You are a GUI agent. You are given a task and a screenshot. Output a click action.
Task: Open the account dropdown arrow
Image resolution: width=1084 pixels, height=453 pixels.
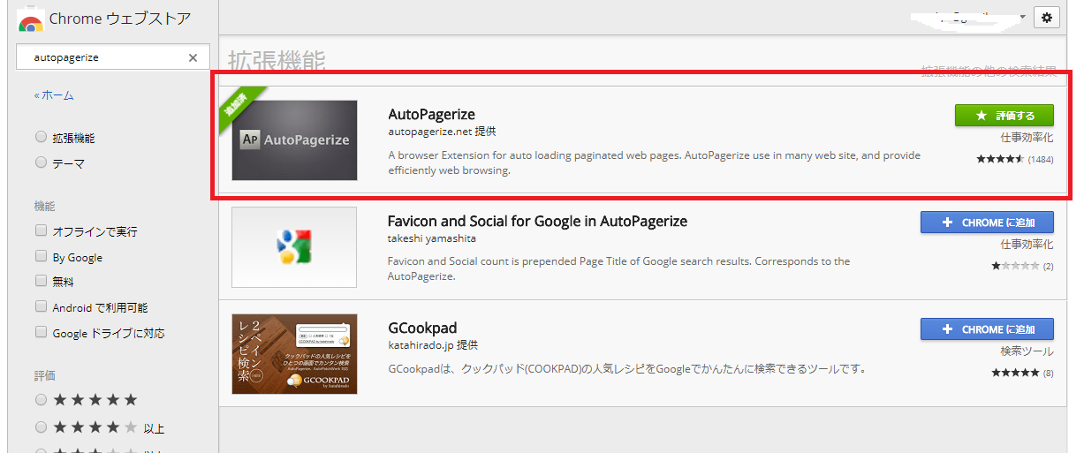1022,17
